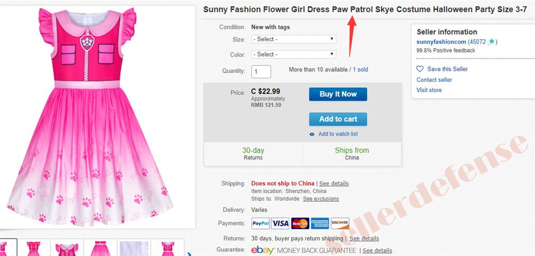Viewport: 535px width, 256px height.
Task: Click the seller feedback star icon
Action: click(x=491, y=42)
